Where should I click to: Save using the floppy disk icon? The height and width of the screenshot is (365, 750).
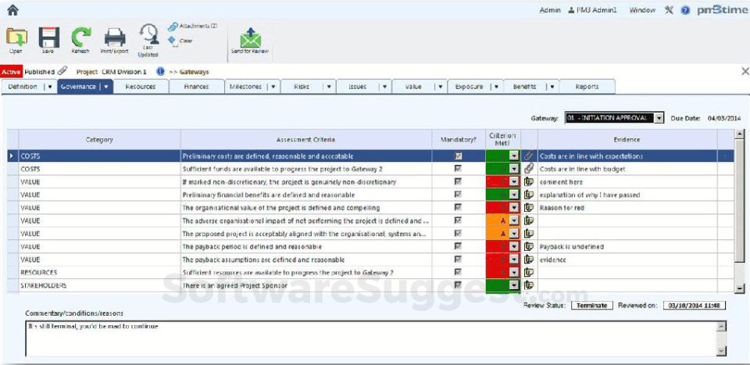point(48,40)
